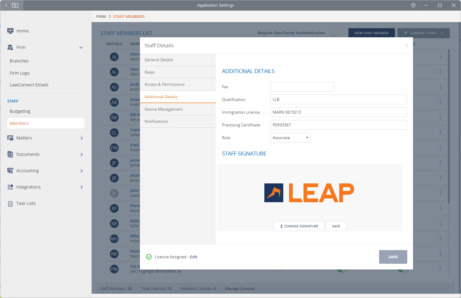
Task: Click the green Licence Assigned check icon
Action: pos(149,257)
